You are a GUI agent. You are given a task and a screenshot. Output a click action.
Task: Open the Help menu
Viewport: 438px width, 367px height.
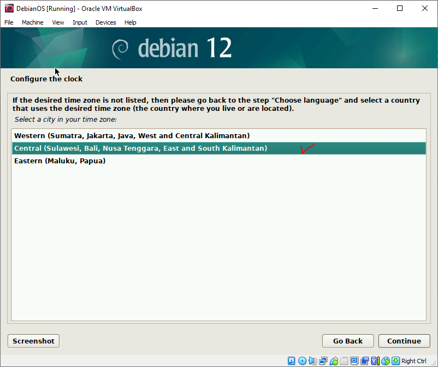coord(130,22)
